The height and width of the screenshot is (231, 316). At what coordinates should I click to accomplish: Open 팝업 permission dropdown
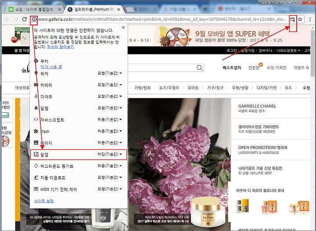[x=110, y=154]
